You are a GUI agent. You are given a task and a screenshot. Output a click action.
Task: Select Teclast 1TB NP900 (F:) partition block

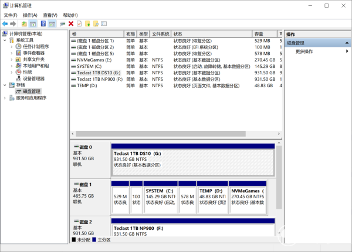click(x=193, y=227)
